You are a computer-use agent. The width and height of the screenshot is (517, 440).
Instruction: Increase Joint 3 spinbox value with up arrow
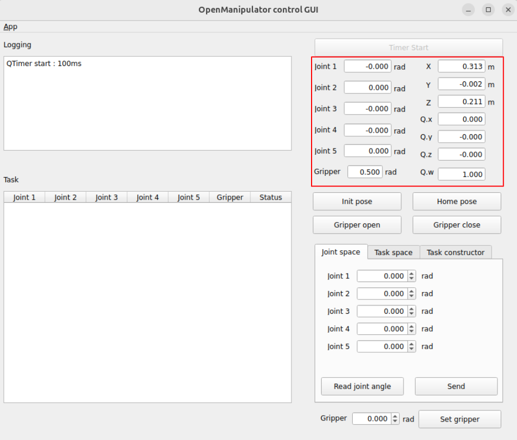tap(412, 309)
